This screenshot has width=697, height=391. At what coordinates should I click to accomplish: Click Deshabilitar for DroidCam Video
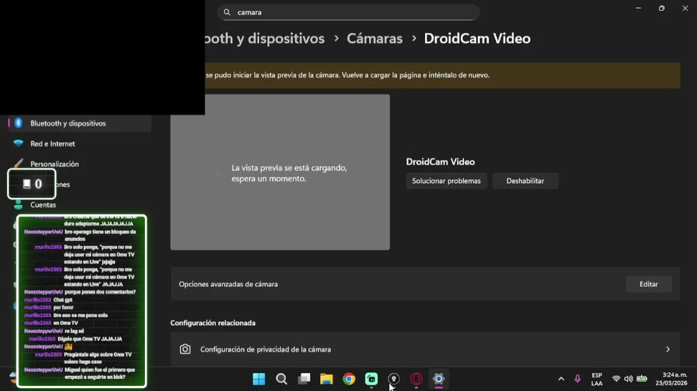click(x=525, y=181)
